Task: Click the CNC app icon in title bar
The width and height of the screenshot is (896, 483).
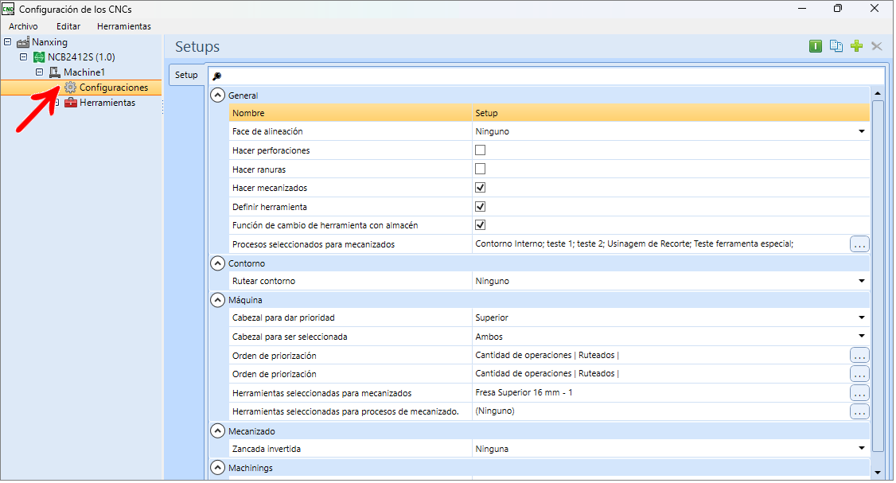Action: (x=8, y=9)
